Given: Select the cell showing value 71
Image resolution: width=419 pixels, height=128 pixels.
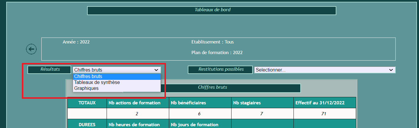Looking at the screenshot, I should coord(325,114).
